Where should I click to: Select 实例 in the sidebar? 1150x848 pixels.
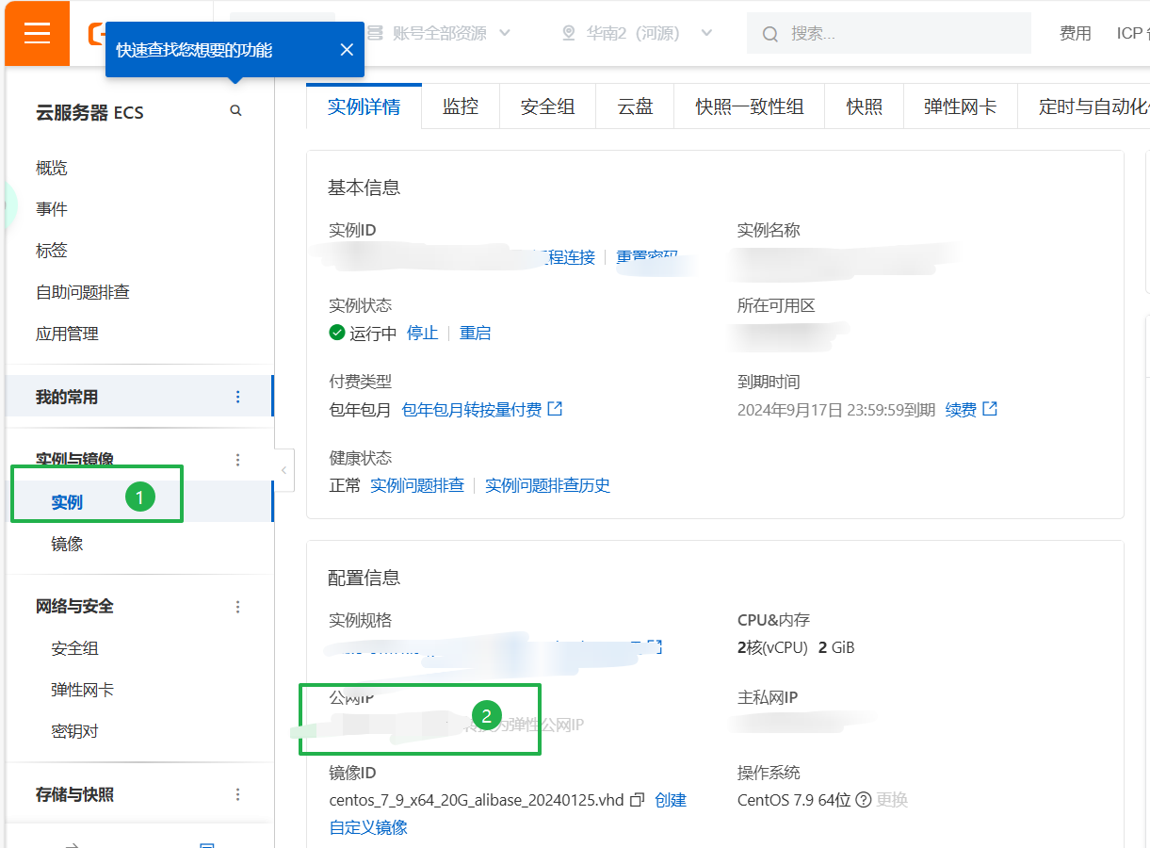67,502
